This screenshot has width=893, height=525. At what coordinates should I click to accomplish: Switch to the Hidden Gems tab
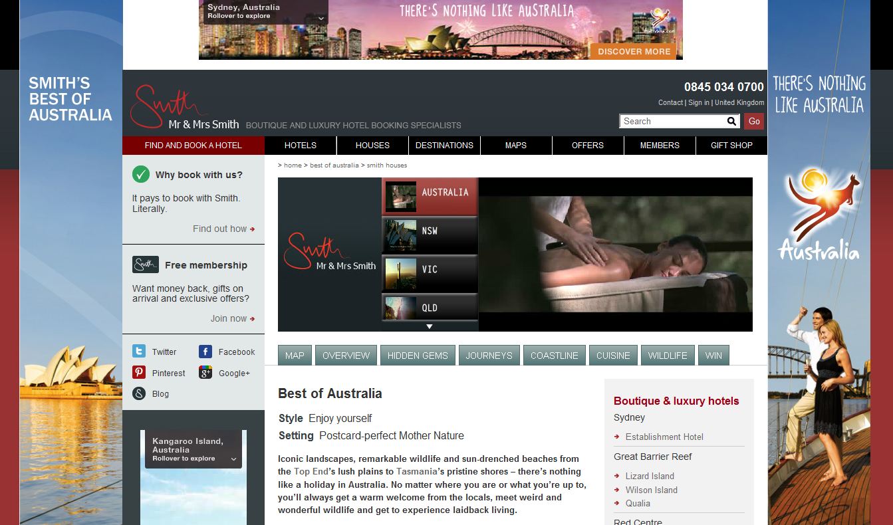click(418, 356)
